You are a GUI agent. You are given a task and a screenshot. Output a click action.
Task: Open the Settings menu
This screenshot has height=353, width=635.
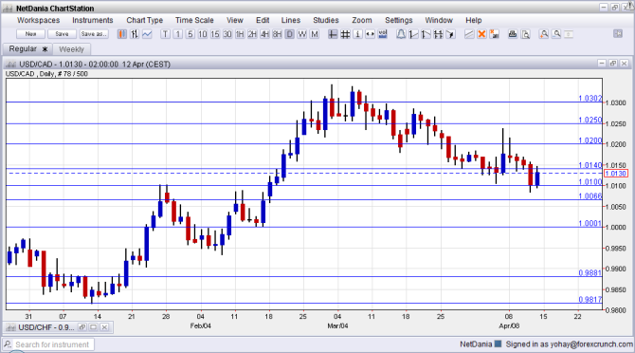tap(398, 20)
